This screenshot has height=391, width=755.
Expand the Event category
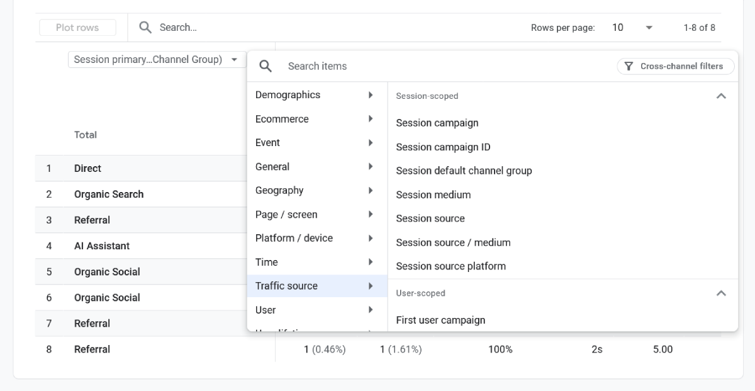[x=317, y=143]
